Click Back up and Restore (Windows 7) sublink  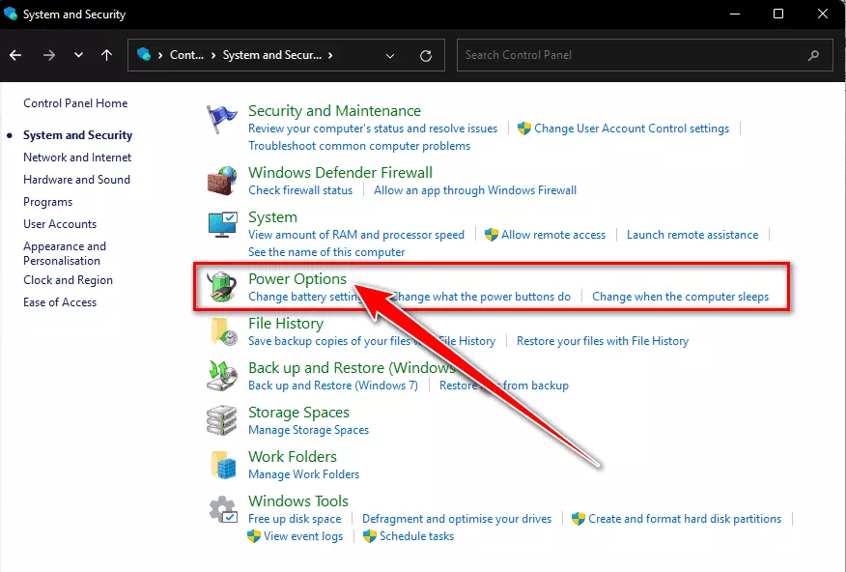[x=333, y=386]
